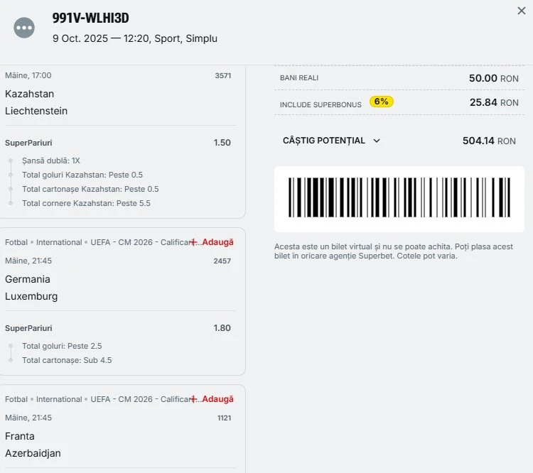Add the Germania vs Luxemburg match via Adaugă
This screenshot has width=533, height=473.
(x=212, y=242)
